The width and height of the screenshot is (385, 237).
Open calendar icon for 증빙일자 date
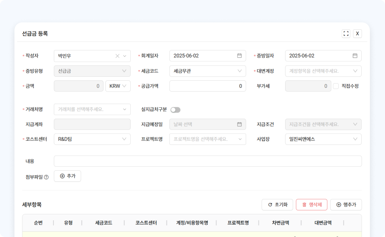tap(355, 56)
